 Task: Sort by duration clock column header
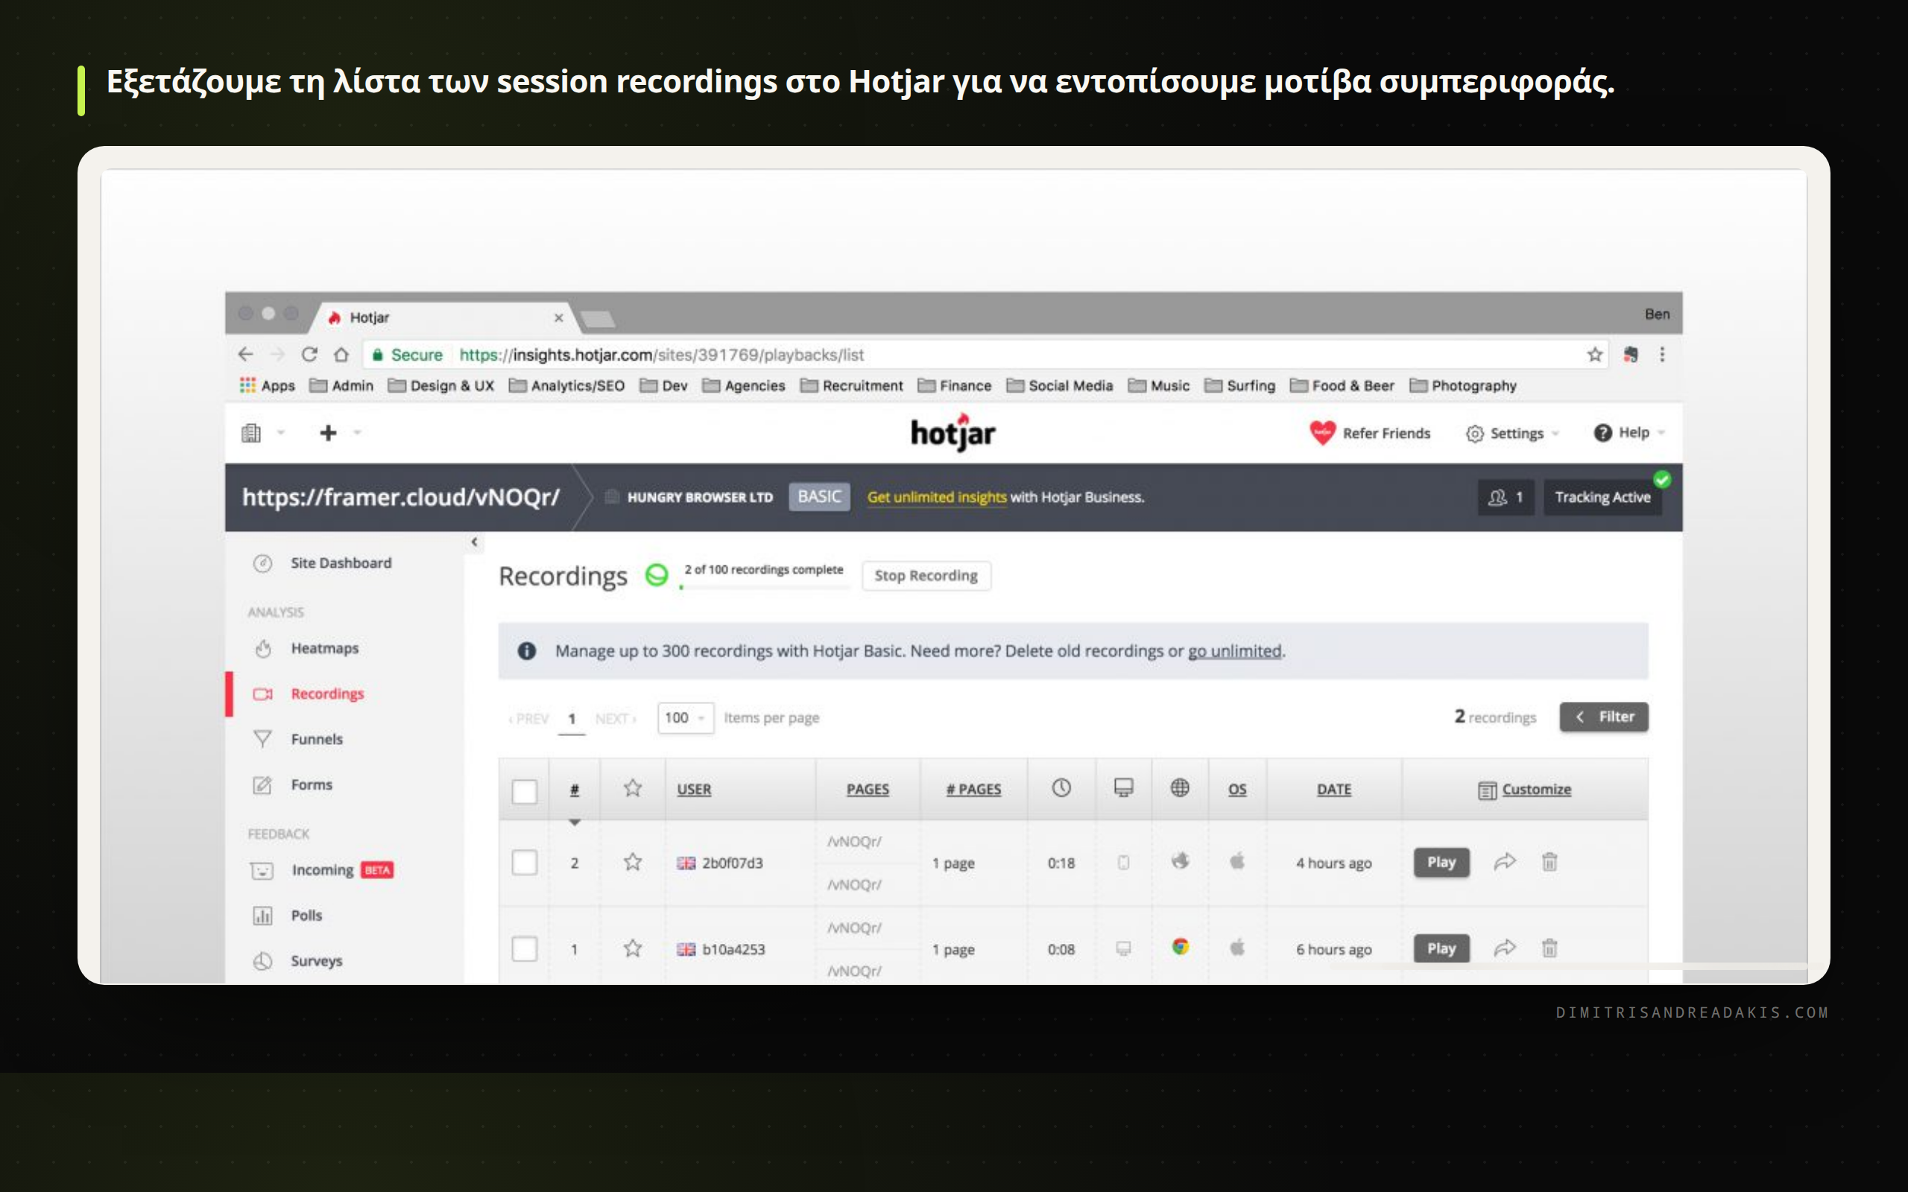pos(1061,788)
